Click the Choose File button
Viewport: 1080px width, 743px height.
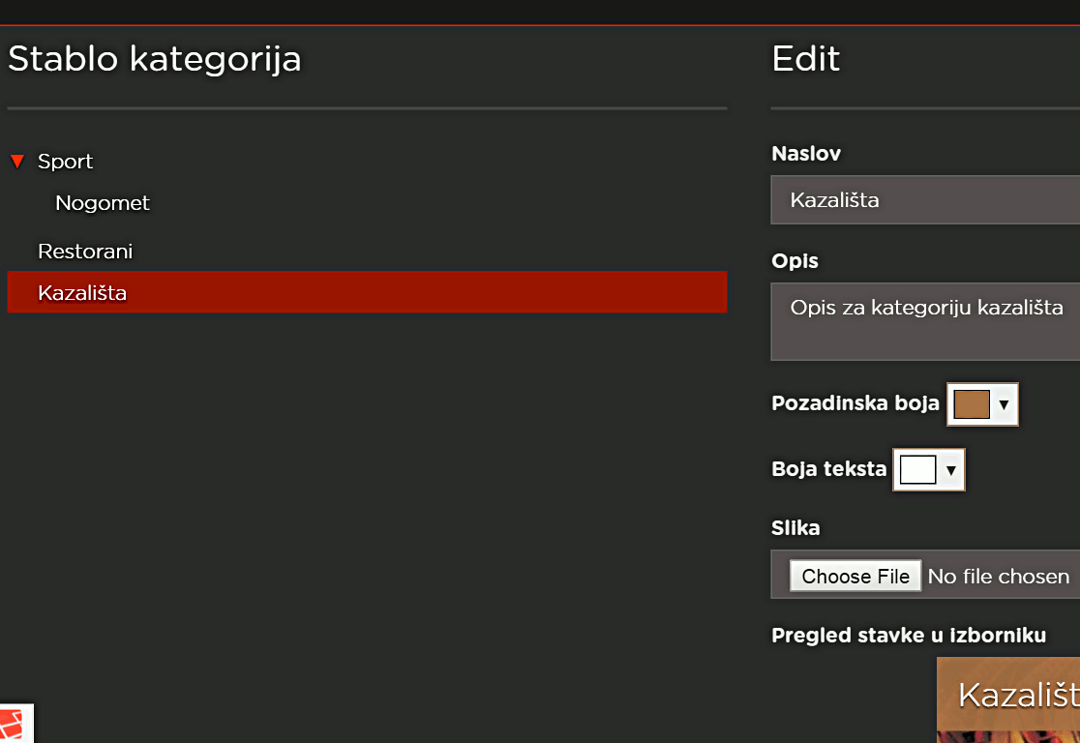[x=855, y=576]
